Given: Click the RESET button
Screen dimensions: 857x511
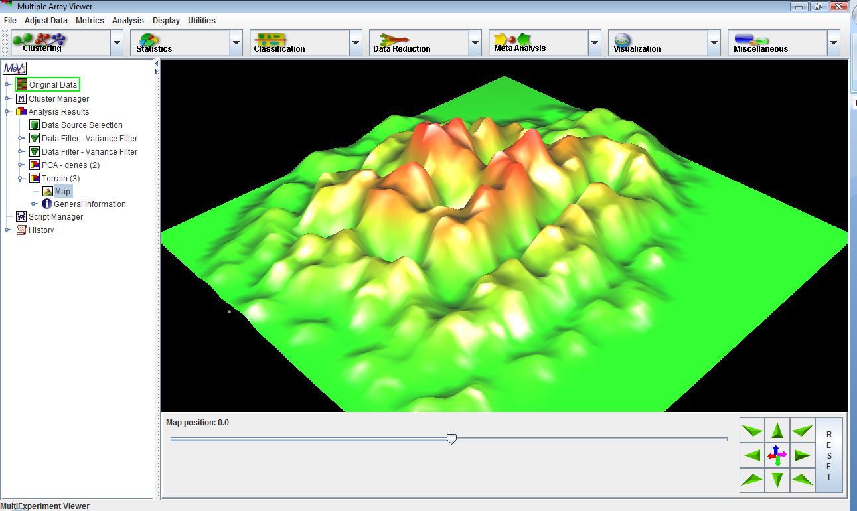Looking at the screenshot, I should click(x=828, y=455).
